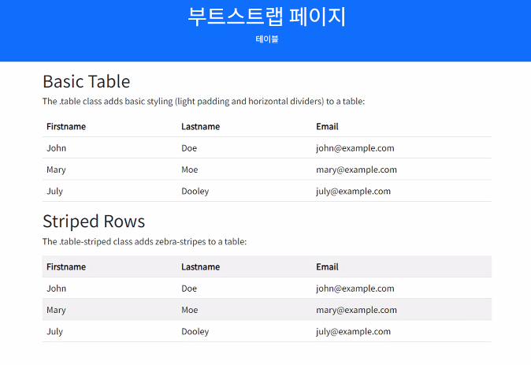
Task: Click Email header in Basic Table
Action: (327, 126)
